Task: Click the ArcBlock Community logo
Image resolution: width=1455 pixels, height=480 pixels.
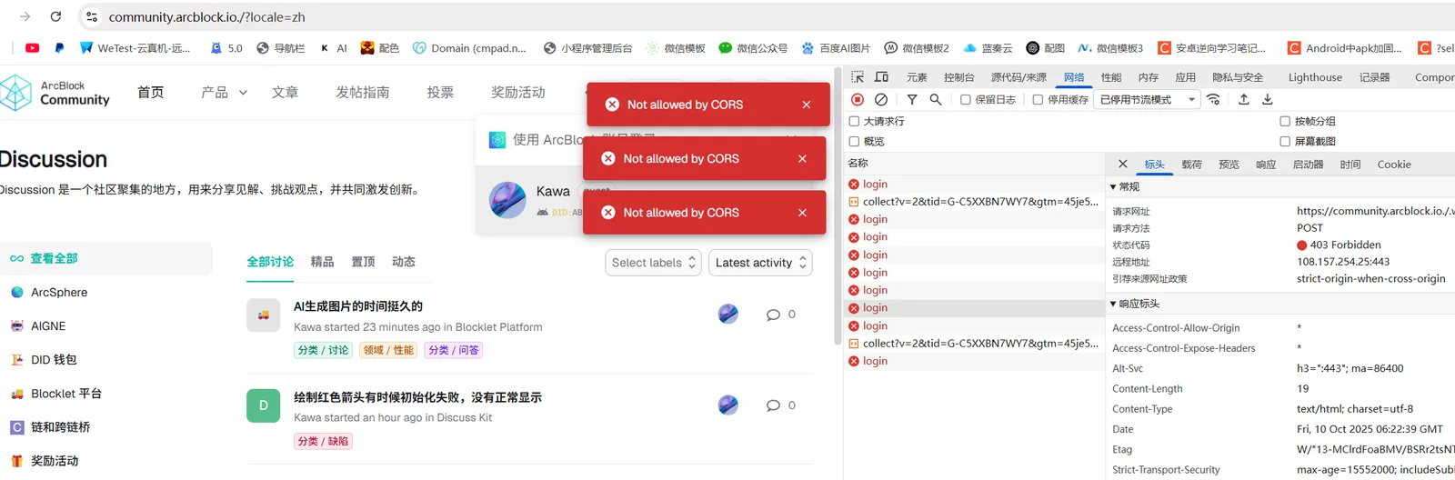Action: pos(55,93)
